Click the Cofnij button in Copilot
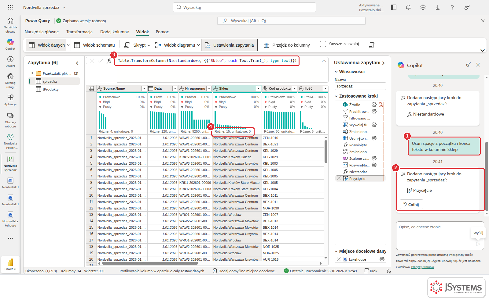This screenshot has height=300, width=489. point(411,205)
